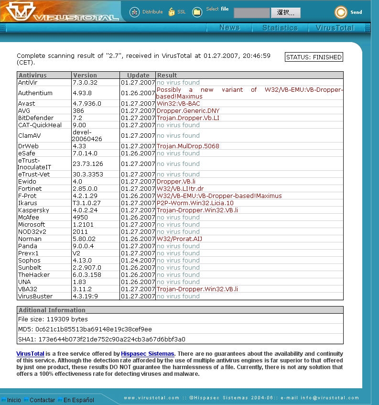Image resolution: width=379 pixels, height=405 pixels.
Task: Open the News tab
Action: pos(229,27)
